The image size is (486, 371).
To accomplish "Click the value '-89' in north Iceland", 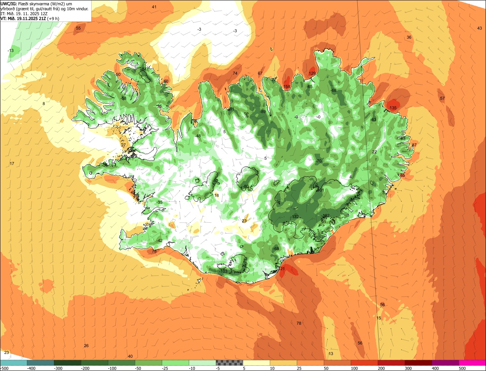I will point(263,112).
